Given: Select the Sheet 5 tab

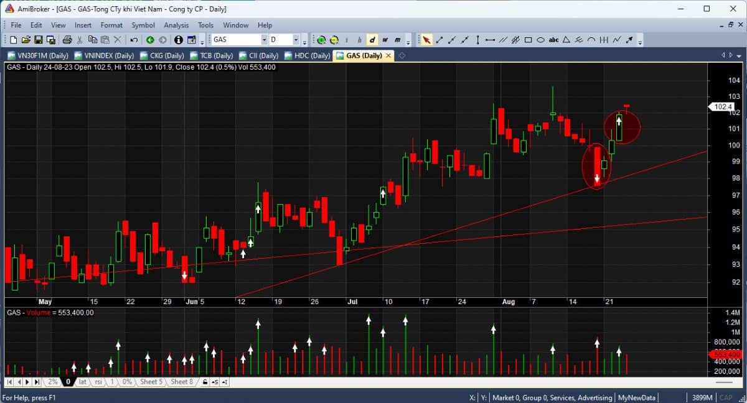Looking at the screenshot, I should tap(151, 382).
